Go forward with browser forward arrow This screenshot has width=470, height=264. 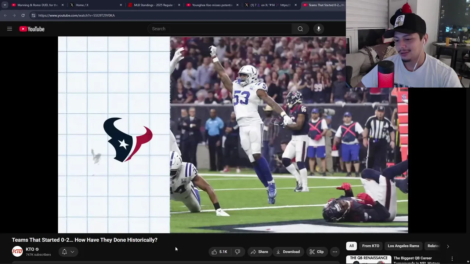[x=14, y=15]
